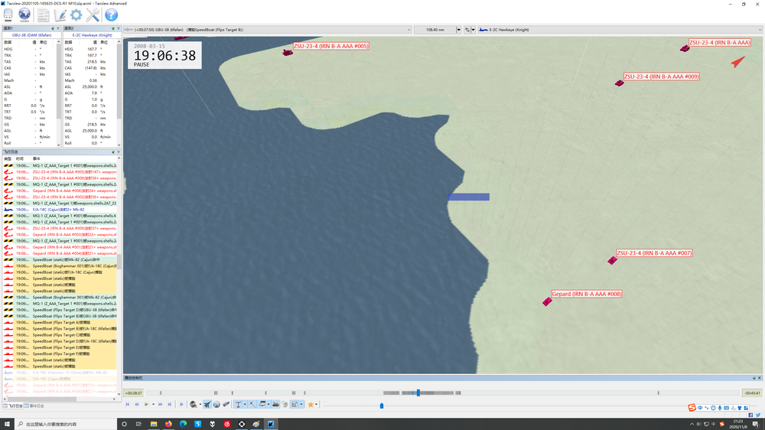Switch to the flight log bottom tab
The image size is (765, 430).
pyautogui.click(x=13, y=406)
